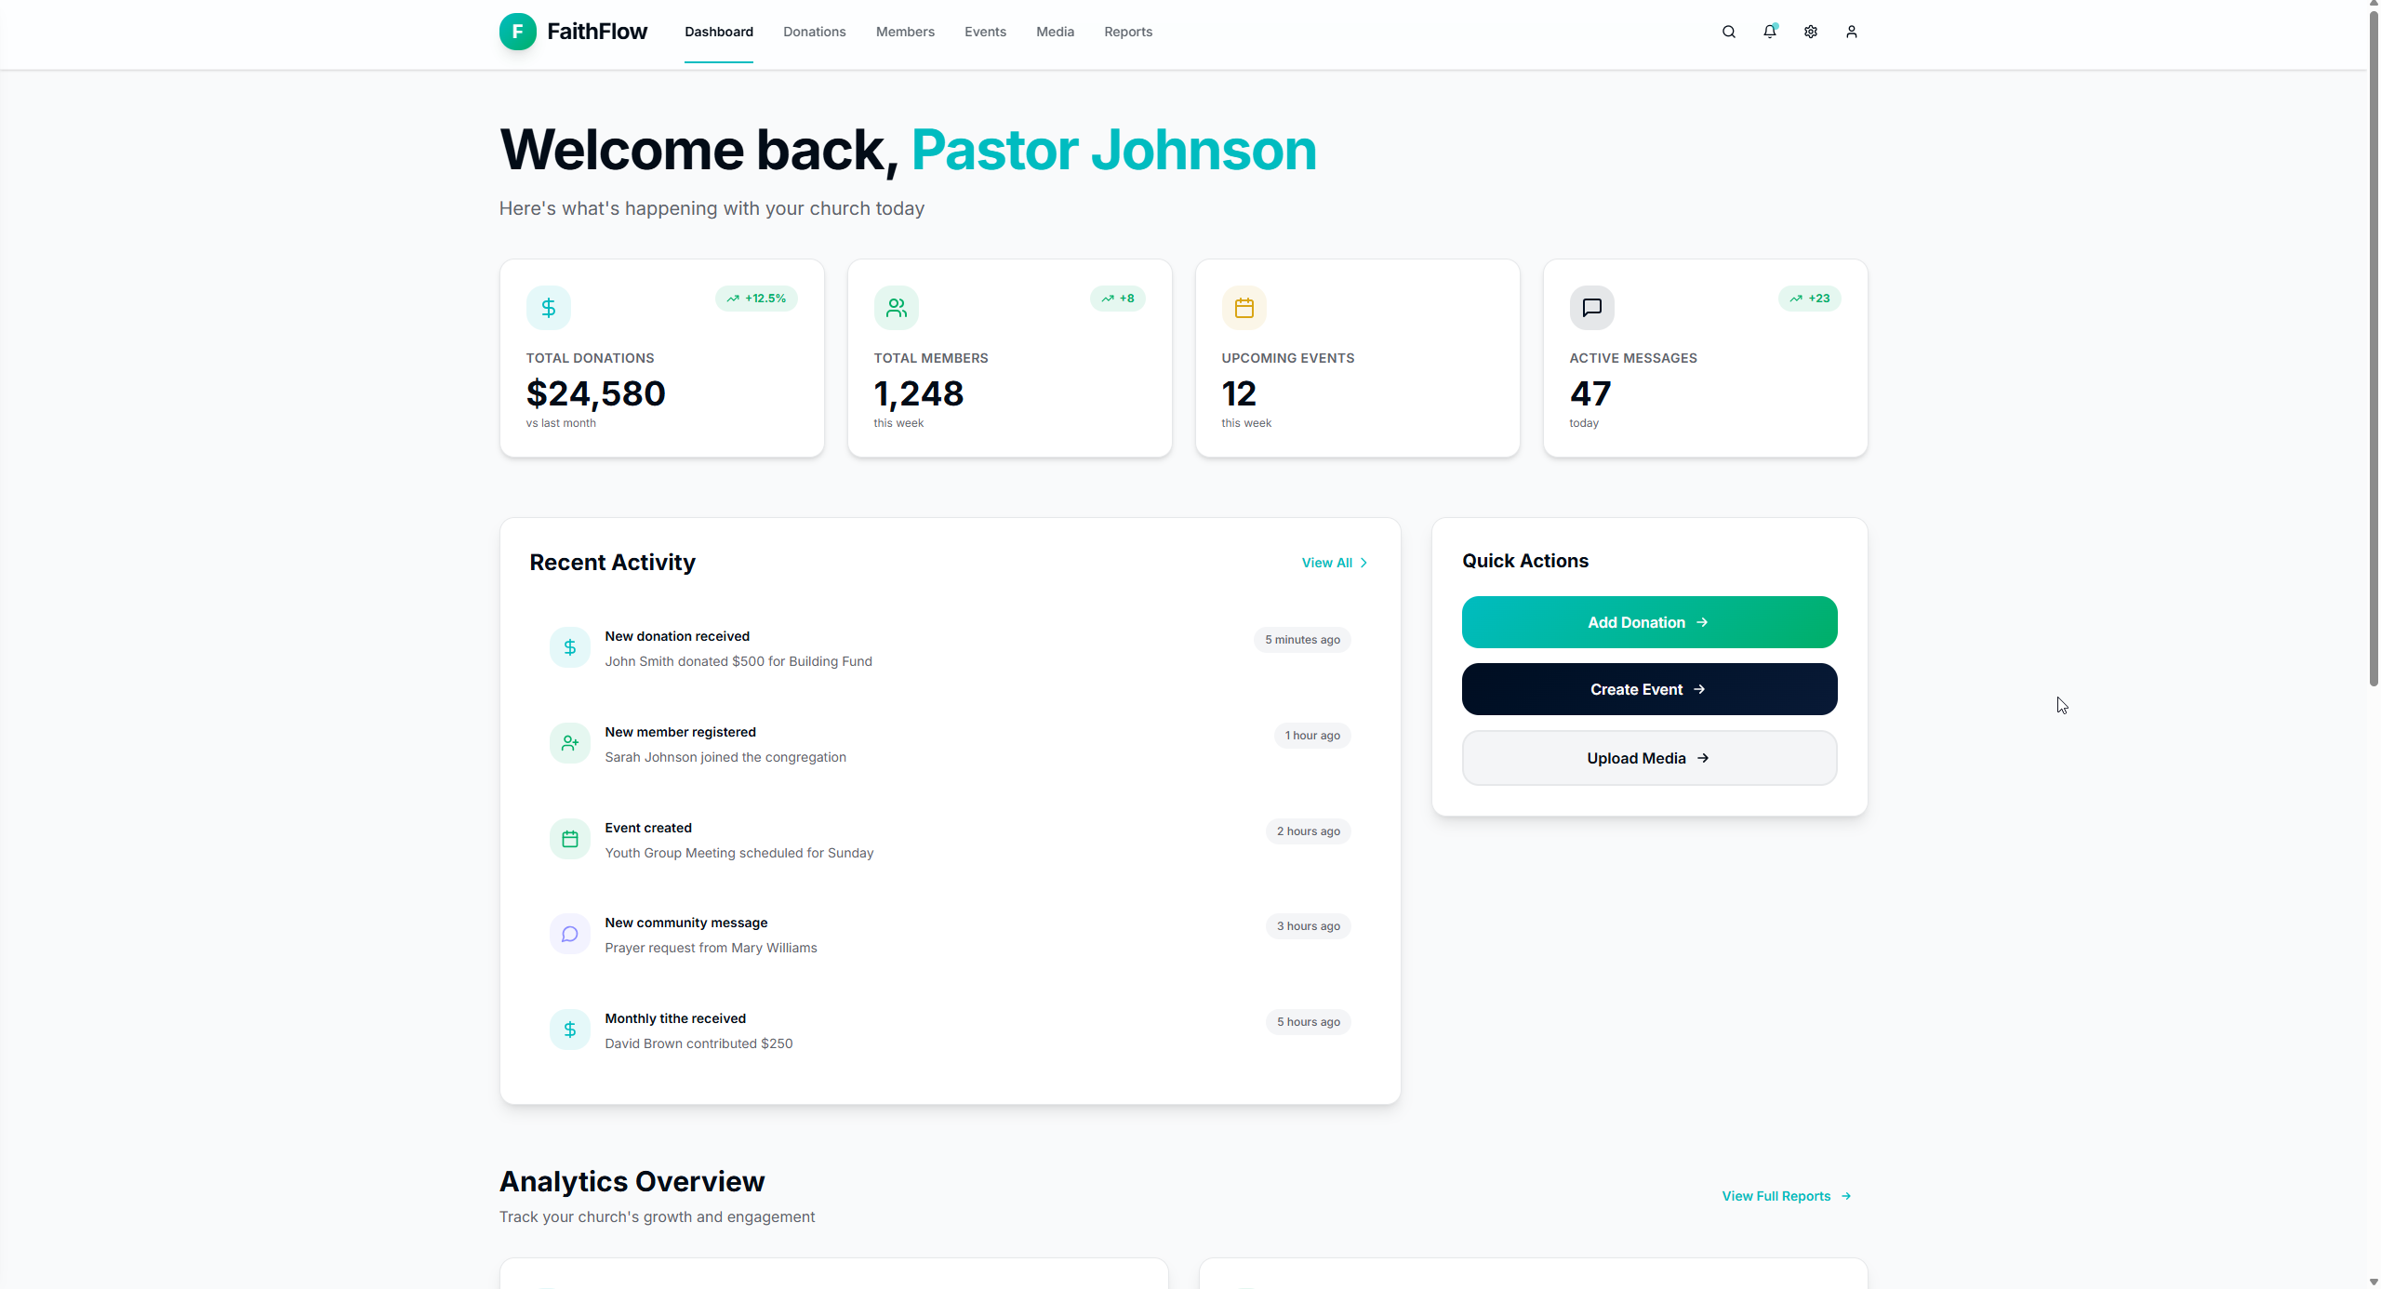The width and height of the screenshot is (2381, 1289).
Task: Click the members icon on Total Members card
Action: pos(896,307)
